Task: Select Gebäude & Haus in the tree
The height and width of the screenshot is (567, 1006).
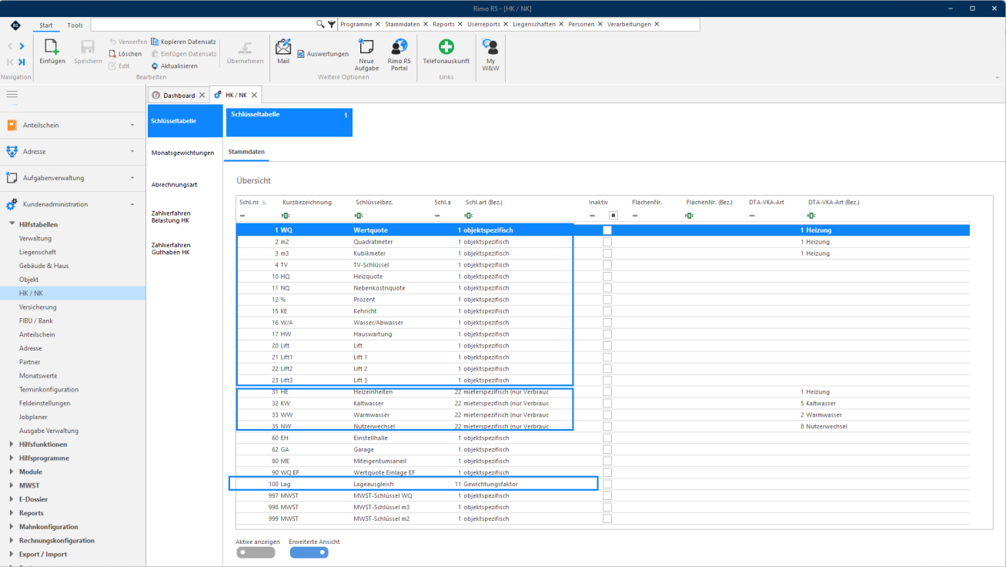Action: tap(44, 266)
